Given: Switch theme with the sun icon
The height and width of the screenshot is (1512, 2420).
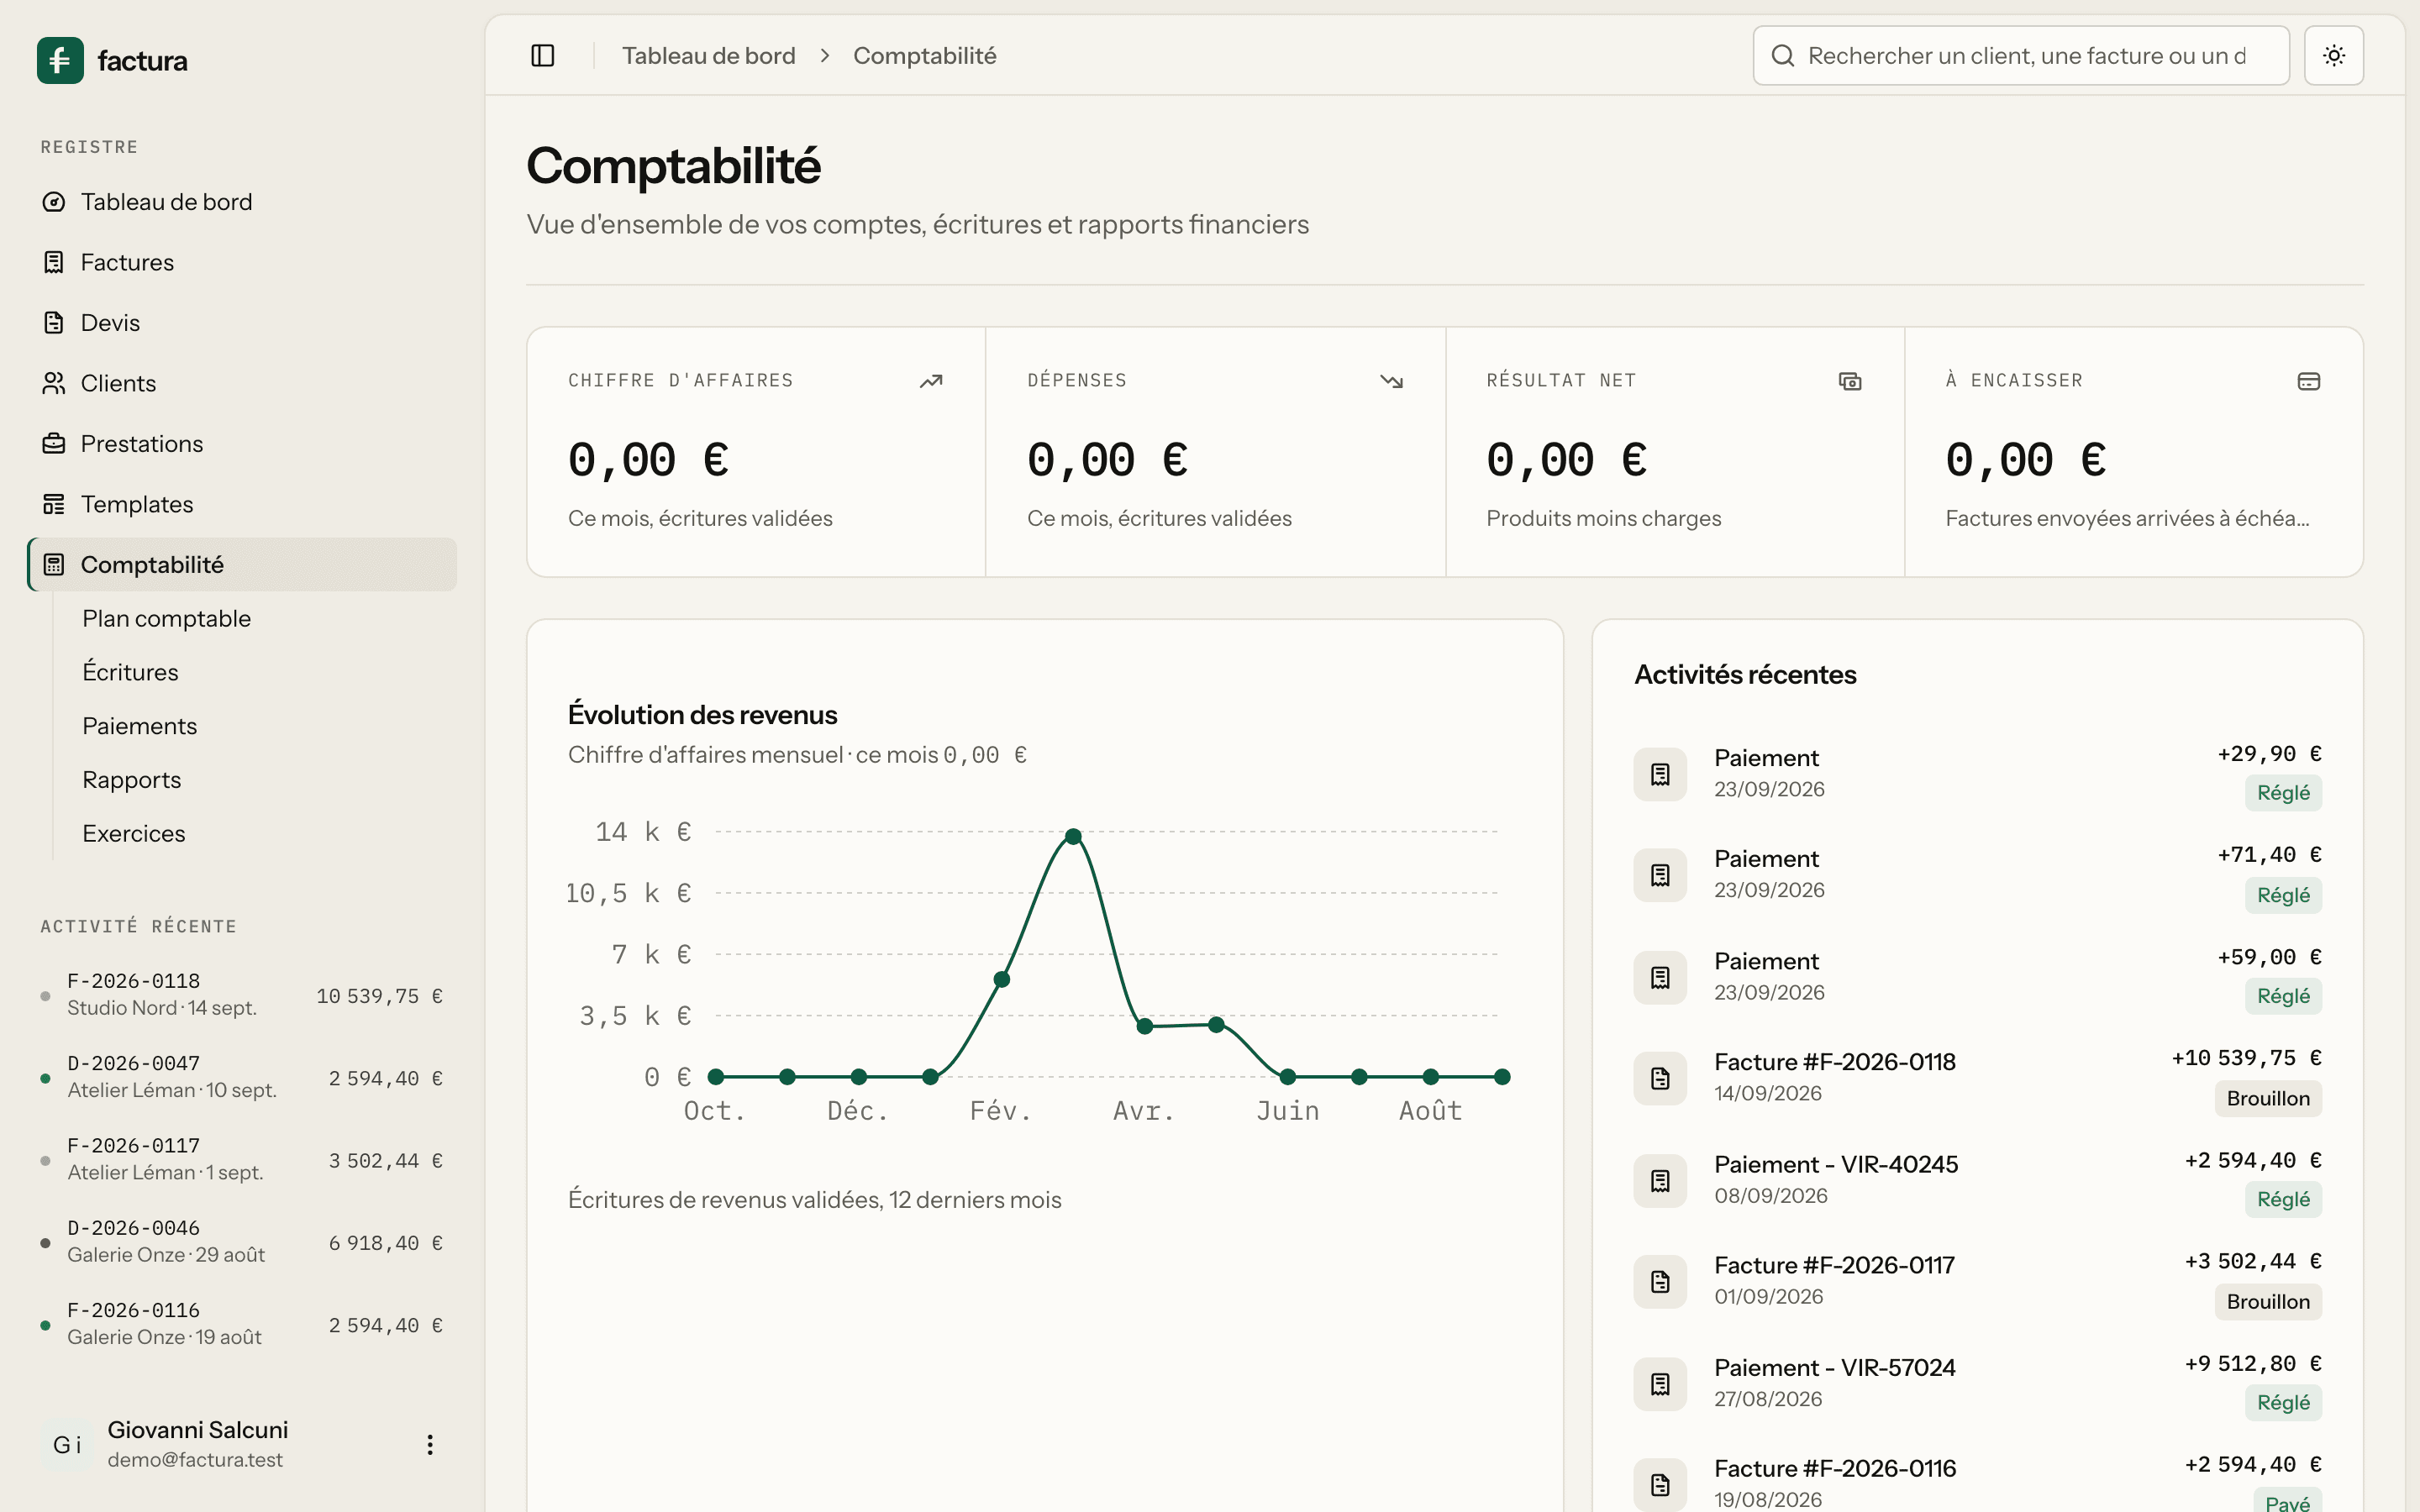Looking at the screenshot, I should (2333, 55).
